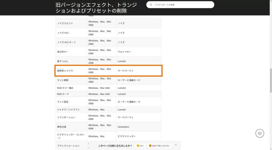Open the chat support bubble icon
Screen dimensions: 272x150
260,133
